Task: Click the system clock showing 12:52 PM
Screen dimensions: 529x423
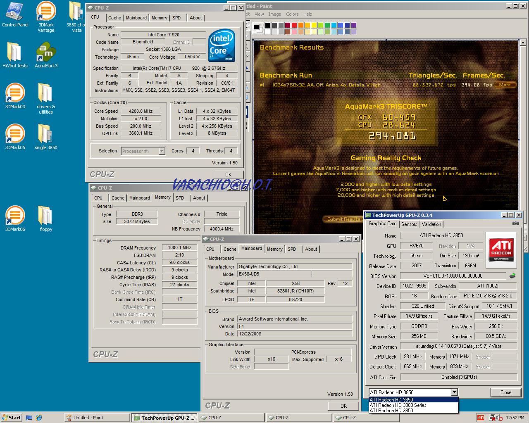Action: (x=515, y=418)
